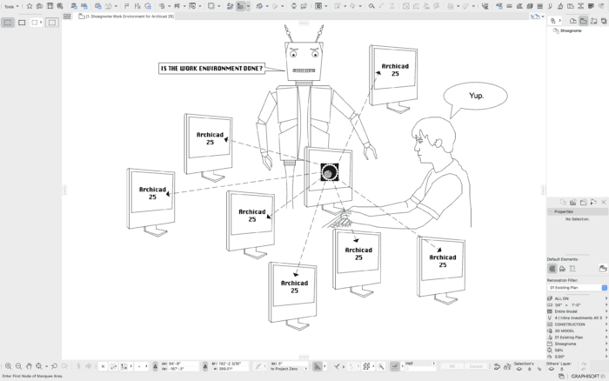The height and width of the screenshot is (381, 609).
Task: Click the Cancel button in tracker bar
Action: click(x=476, y=366)
